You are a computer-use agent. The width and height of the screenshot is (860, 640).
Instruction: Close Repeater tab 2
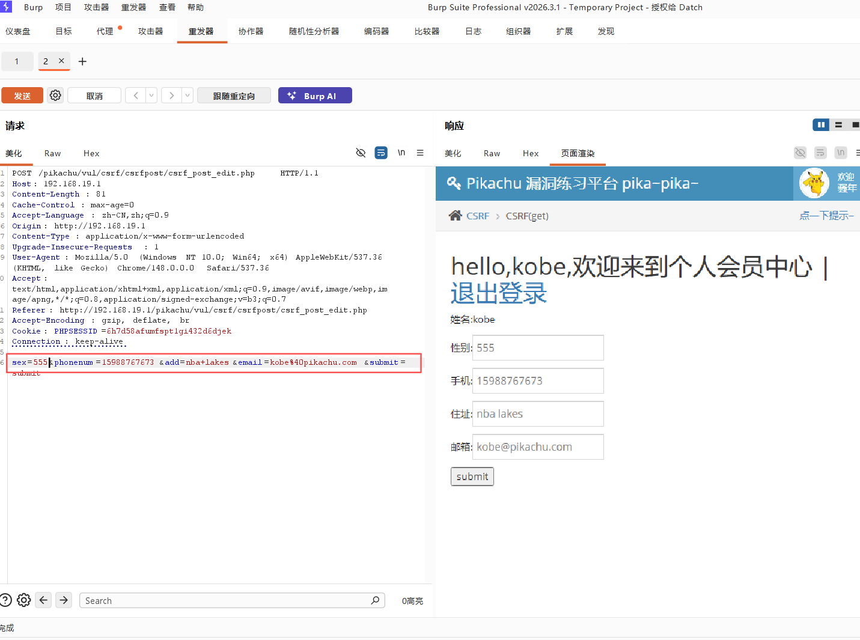[61, 61]
